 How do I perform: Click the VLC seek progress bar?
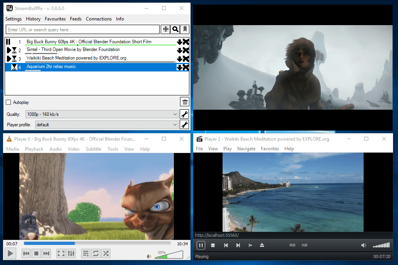(x=97, y=244)
